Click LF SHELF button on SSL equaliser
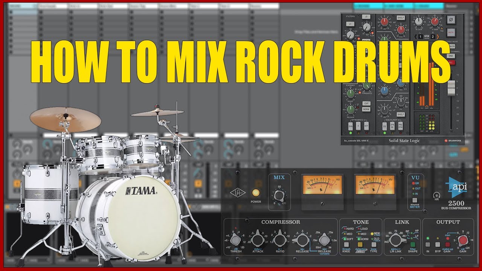This screenshot has height=271, width=482. (401, 114)
